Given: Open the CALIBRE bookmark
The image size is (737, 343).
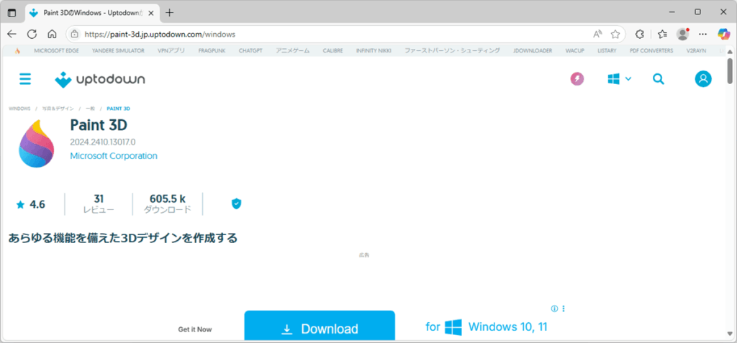Looking at the screenshot, I should (333, 51).
